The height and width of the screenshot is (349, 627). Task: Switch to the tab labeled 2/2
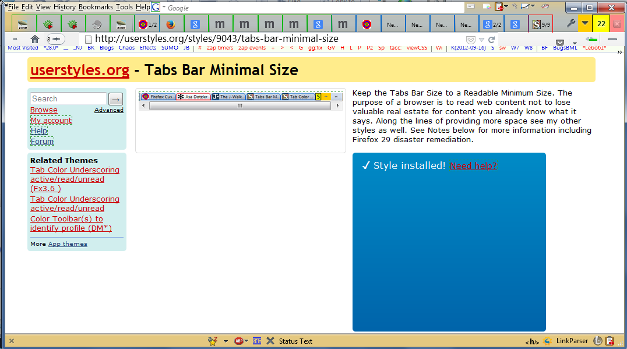pyautogui.click(x=492, y=24)
